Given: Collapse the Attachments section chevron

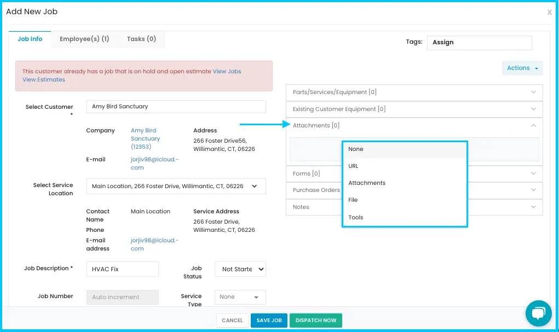Looking at the screenshot, I should (x=533, y=125).
